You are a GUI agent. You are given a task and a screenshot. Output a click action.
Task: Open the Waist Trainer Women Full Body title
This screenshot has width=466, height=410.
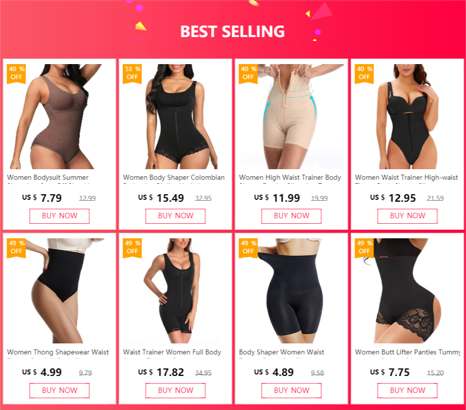tap(172, 352)
